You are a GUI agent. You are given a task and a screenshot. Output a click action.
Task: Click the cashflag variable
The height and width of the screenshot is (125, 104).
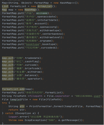31,61
